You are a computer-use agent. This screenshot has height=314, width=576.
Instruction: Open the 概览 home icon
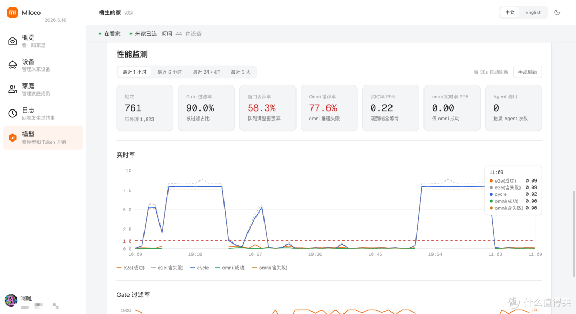tap(12, 41)
